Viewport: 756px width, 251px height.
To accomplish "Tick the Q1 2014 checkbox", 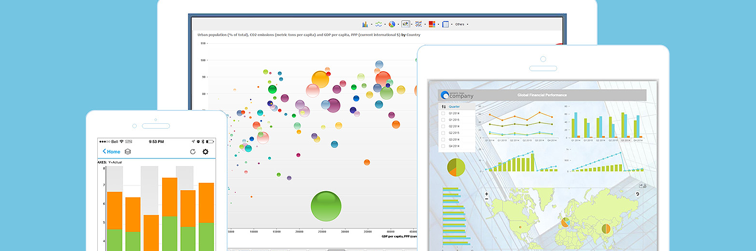I will 443,113.
